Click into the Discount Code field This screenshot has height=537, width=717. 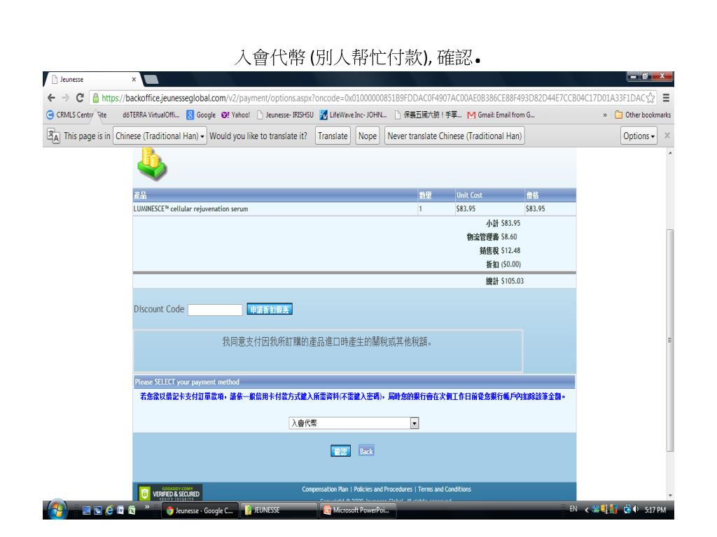pyautogui.click(x=215, y=310)
